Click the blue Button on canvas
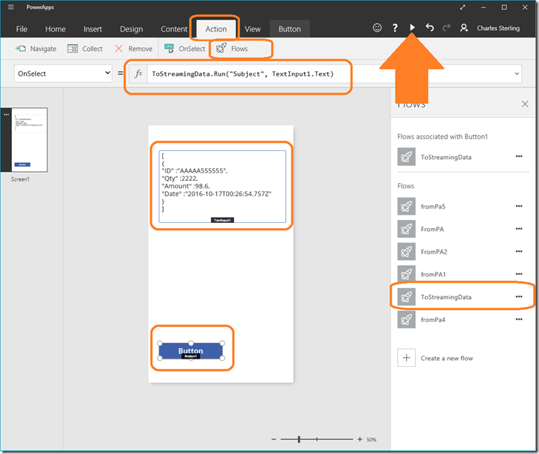This screenshot has width=539, height=454. coord(191,350)
